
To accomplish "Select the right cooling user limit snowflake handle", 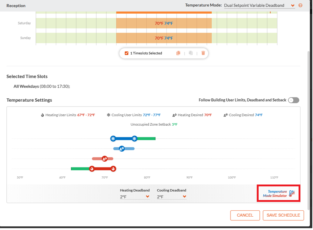I will click(x=134, y=139).
